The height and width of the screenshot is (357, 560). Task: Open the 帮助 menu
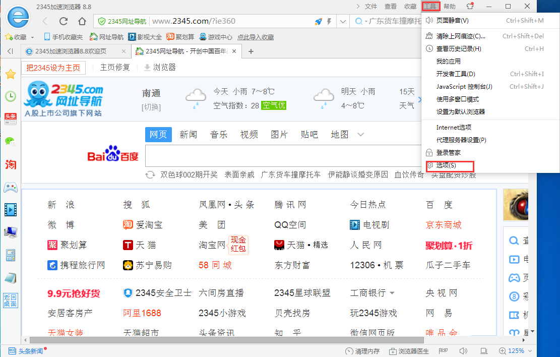(450, 7)
